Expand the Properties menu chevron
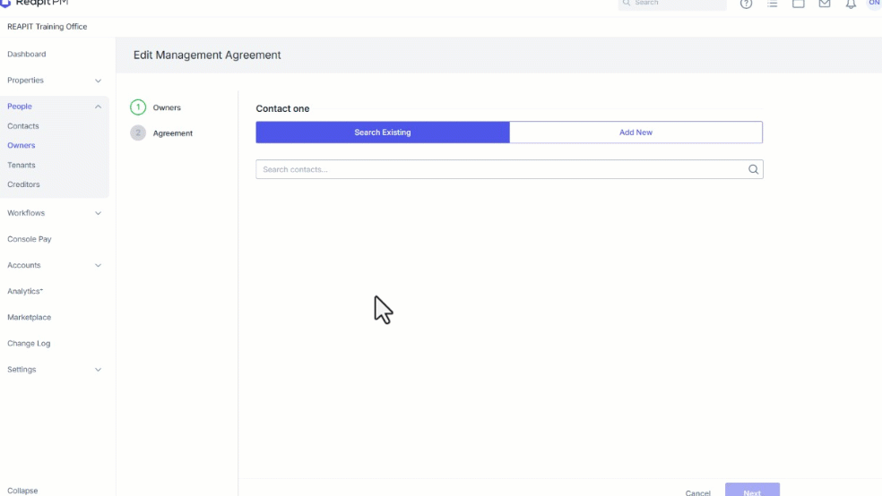Viewport: 882px width, 496px height. [98, 81]
